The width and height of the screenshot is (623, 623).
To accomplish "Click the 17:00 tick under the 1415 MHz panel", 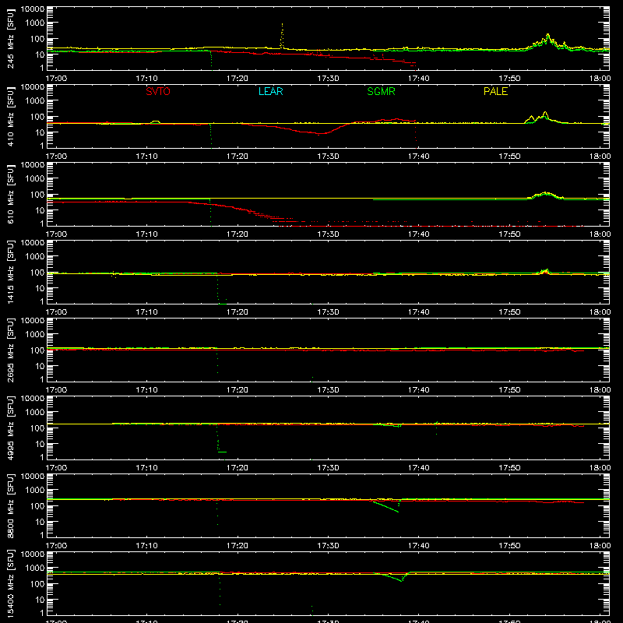I will pos(56,312).
